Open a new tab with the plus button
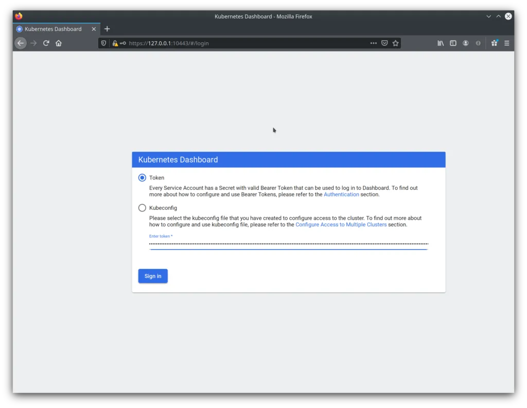The width and height of the screenshot is (527, 408). (107, 29)
